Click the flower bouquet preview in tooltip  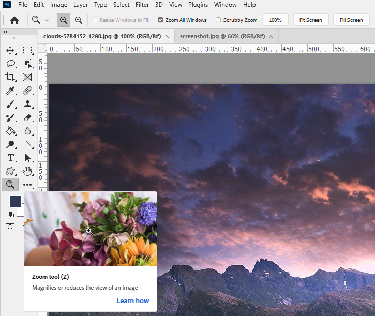[91, 229]
